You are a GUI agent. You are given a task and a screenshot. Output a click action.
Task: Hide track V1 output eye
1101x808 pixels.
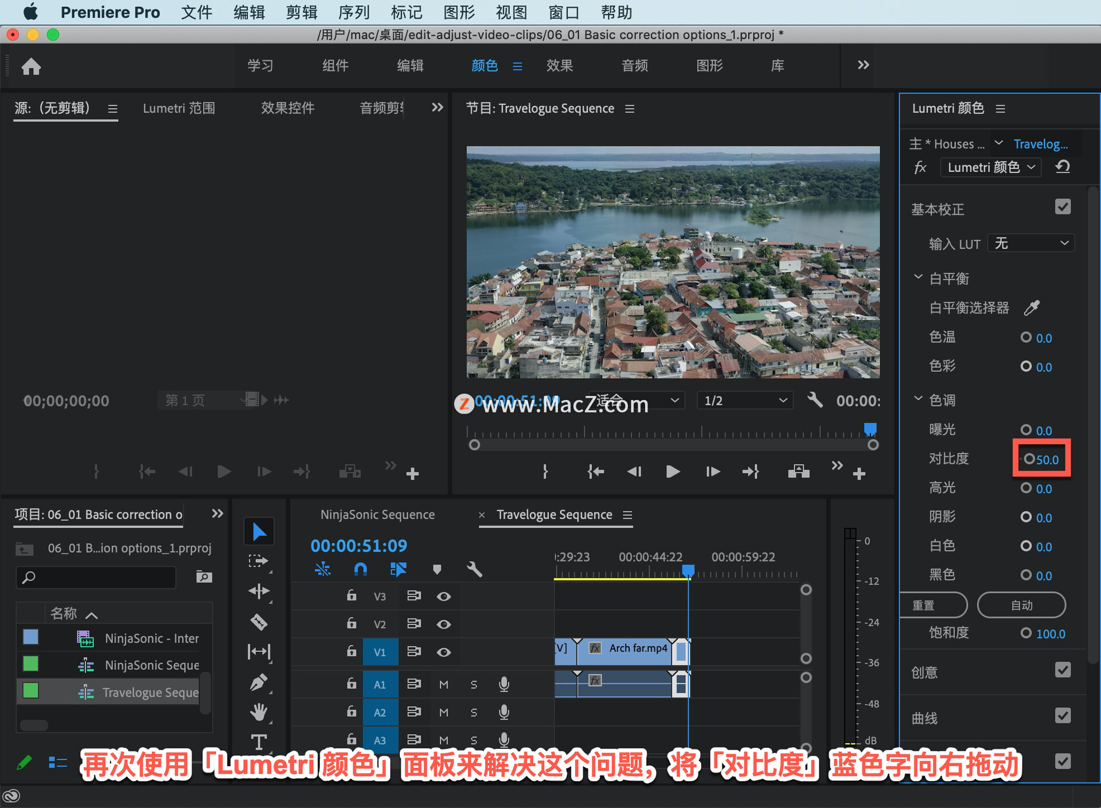pyautogui.click(x=443, y=652)
